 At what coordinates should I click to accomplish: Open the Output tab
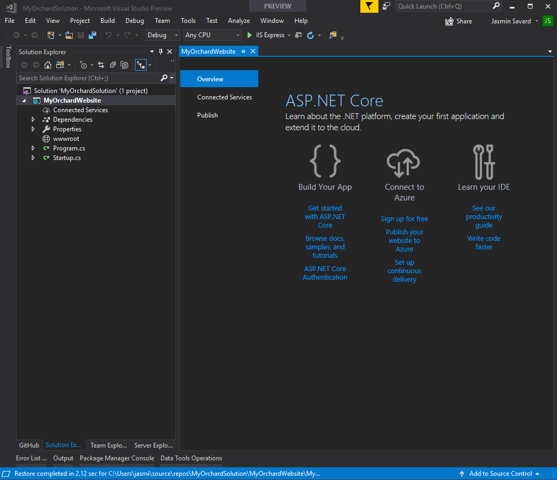(x=63, y=458)
